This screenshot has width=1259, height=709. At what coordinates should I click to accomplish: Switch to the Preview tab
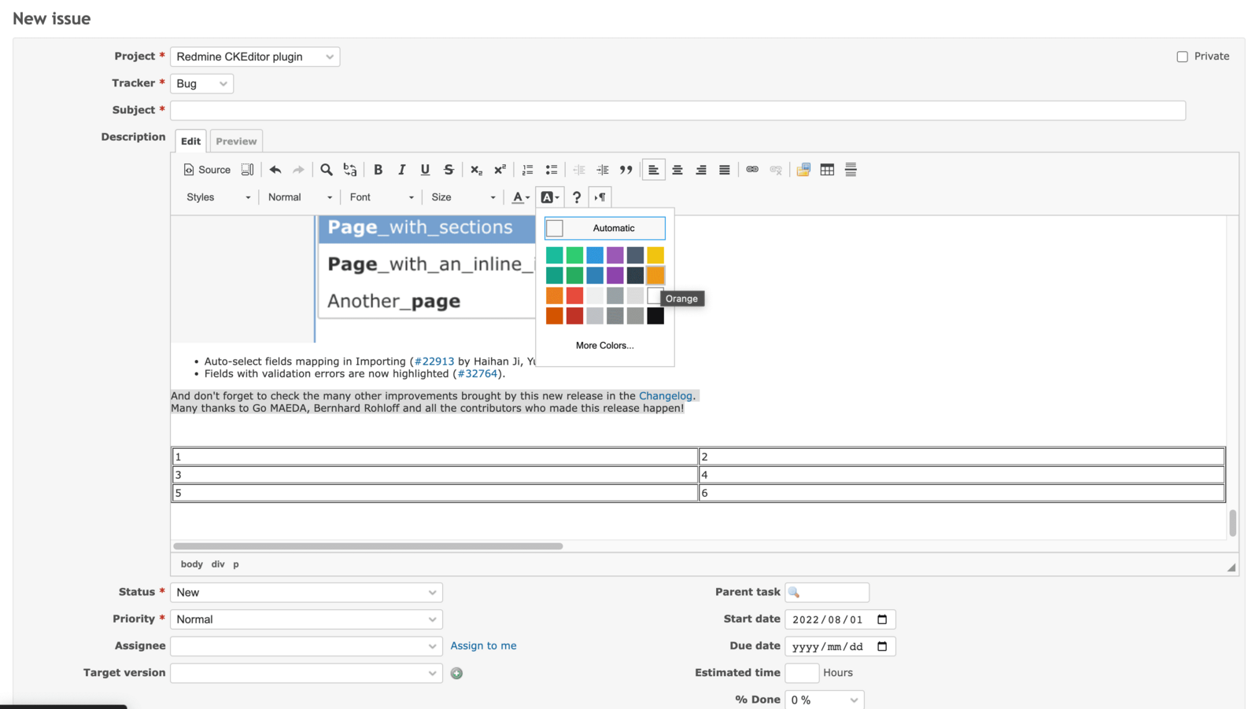click(x=236, y=141)
